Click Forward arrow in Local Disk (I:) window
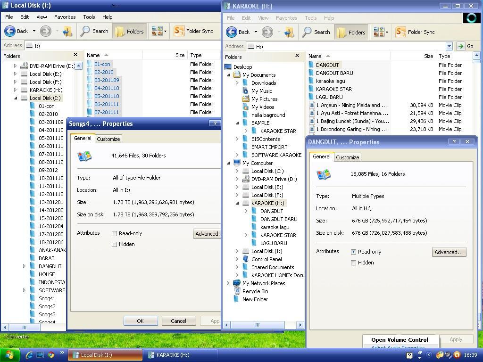 point(46,31)
